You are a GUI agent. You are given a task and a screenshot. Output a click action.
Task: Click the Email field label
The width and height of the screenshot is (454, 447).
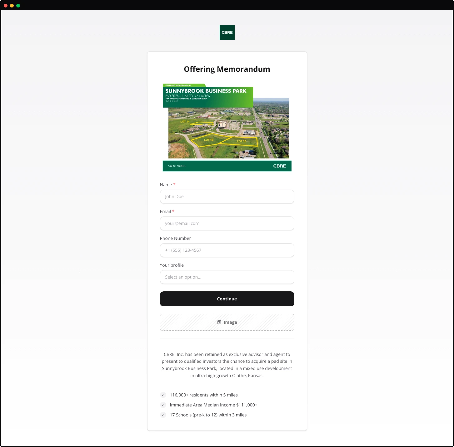click(165, 211)
